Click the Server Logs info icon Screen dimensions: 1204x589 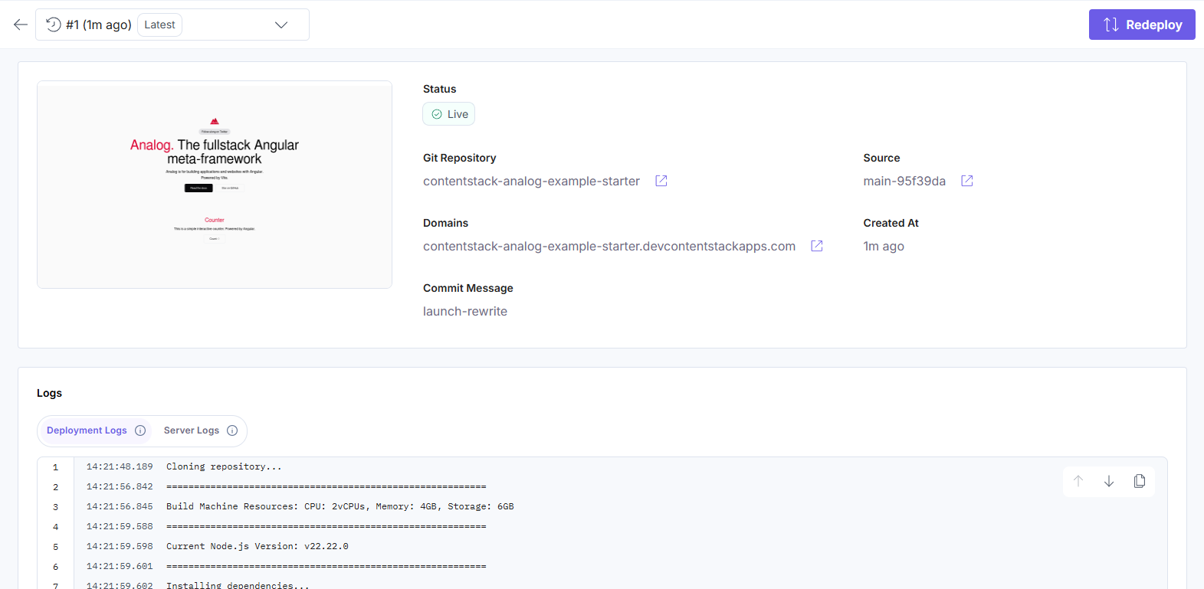(232, 430)
